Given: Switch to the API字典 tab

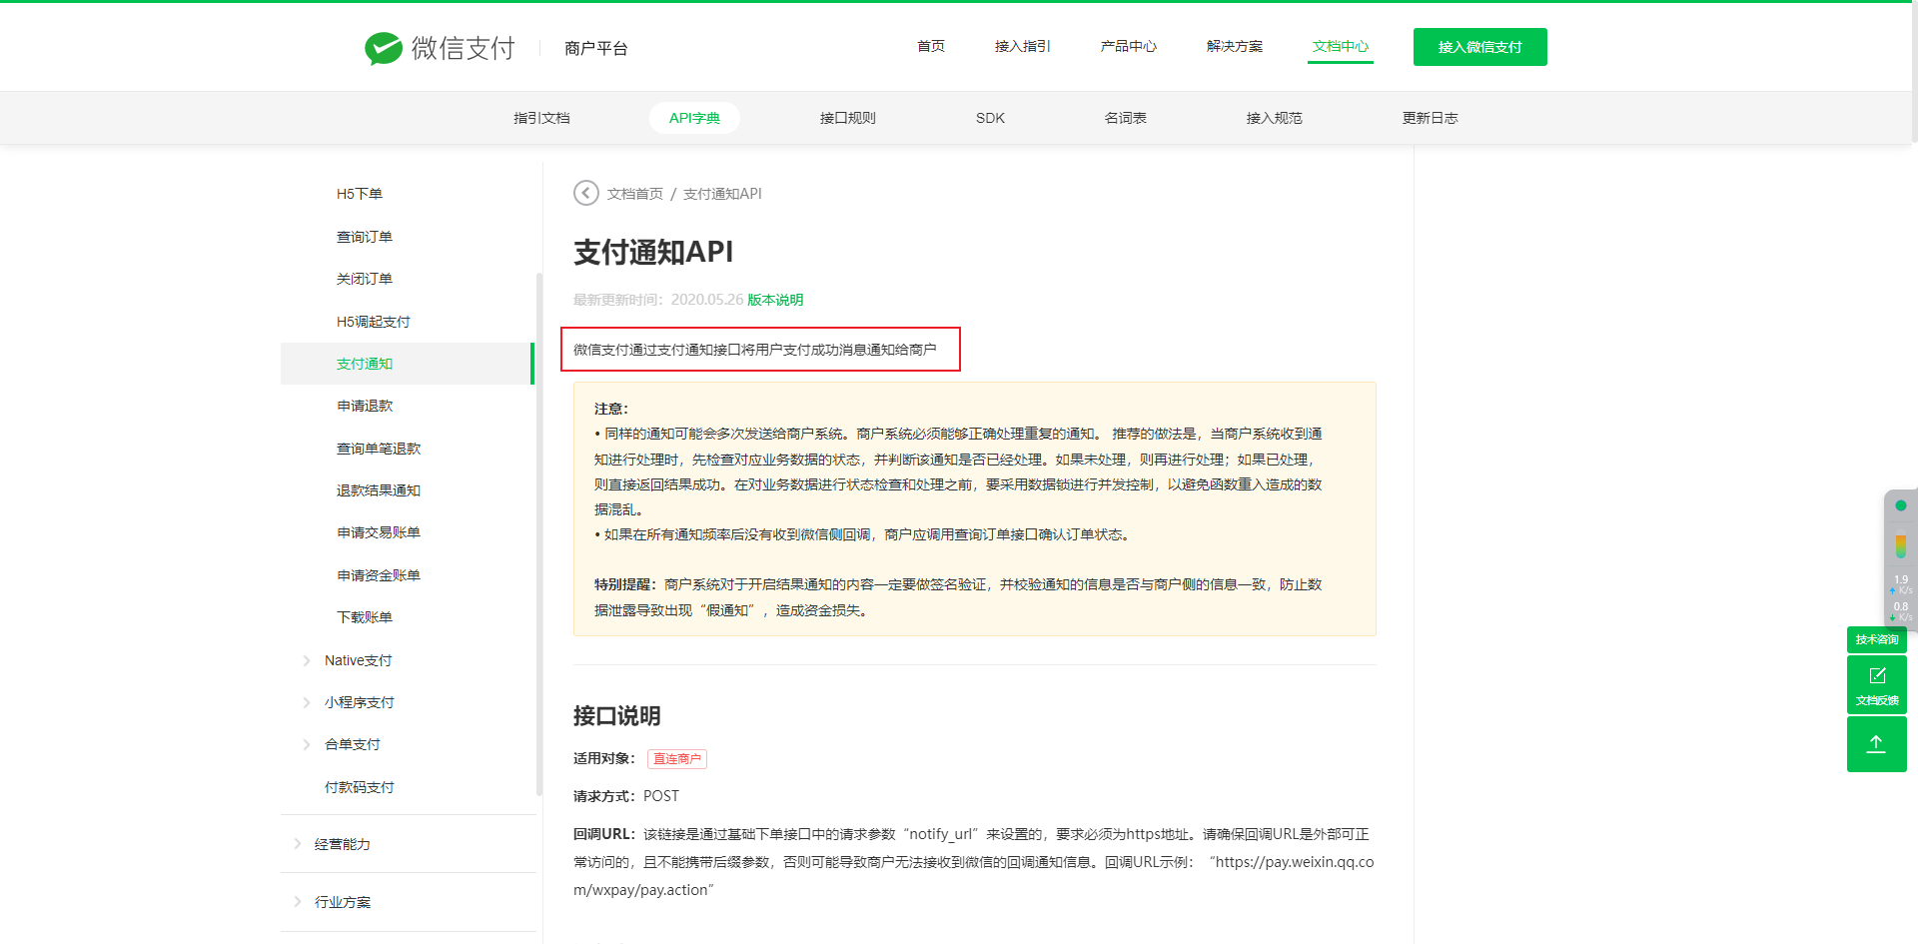Looking at the screenshot, I should point(694,118).
